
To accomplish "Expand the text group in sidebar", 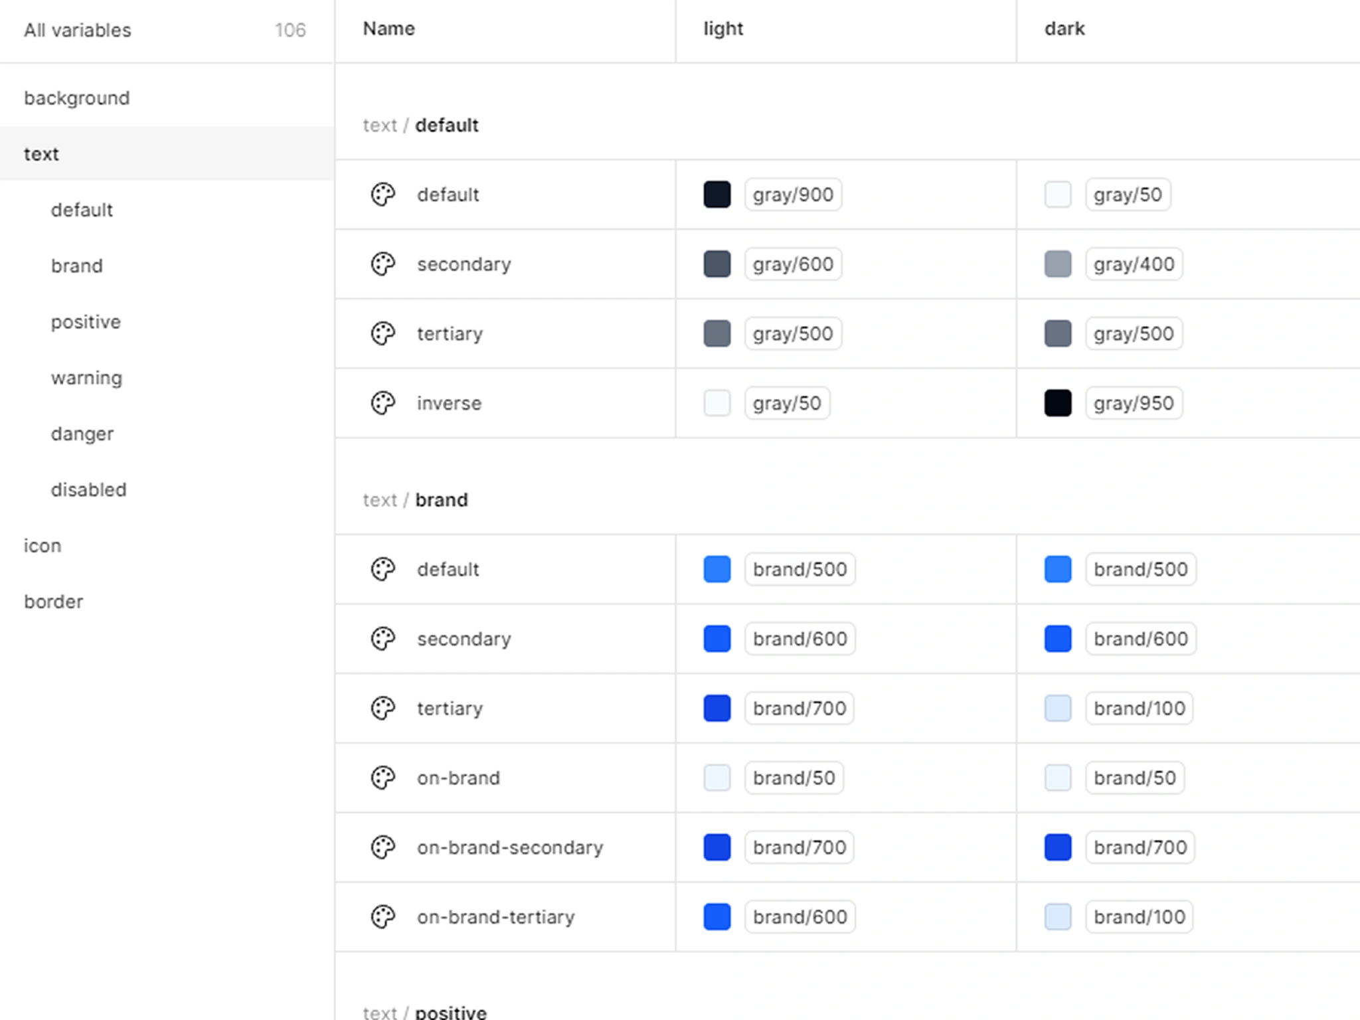I will [41, 153].
